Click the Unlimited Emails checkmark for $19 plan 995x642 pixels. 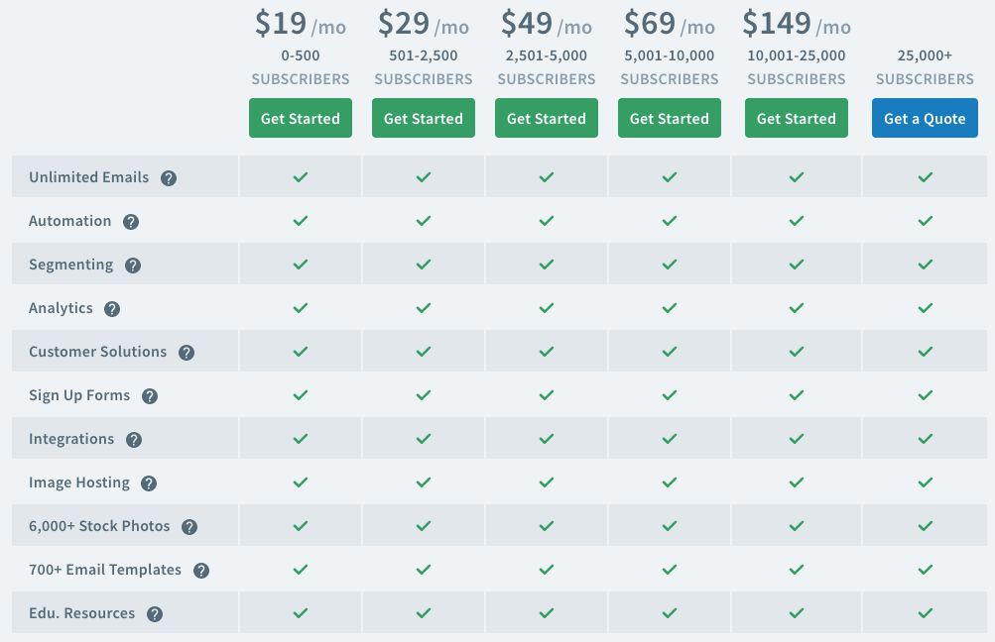(301, 177)
